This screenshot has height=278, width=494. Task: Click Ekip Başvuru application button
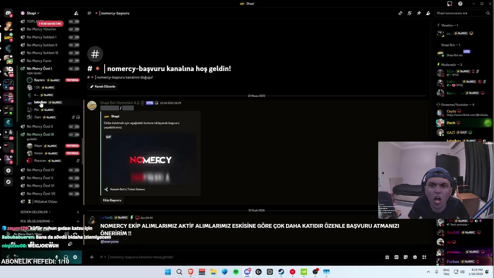click(112, 200)
